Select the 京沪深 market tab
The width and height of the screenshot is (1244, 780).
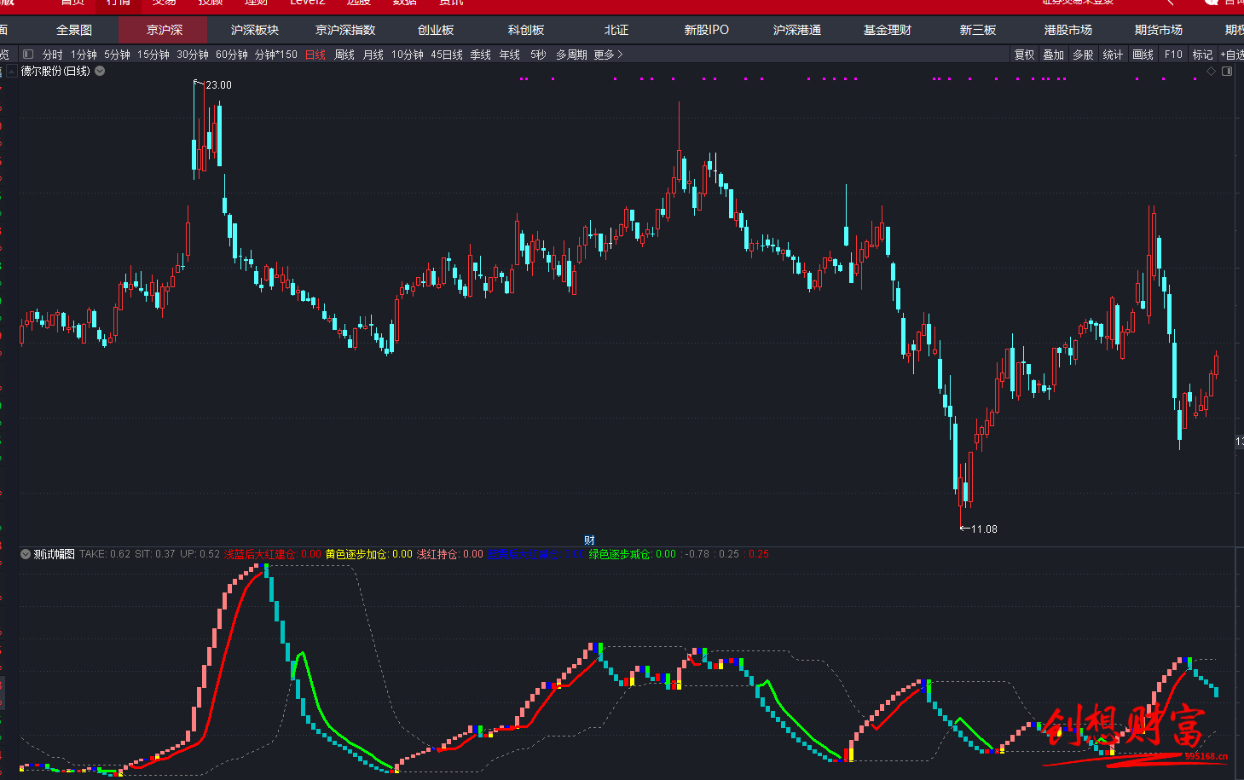pyautogui.click(x=164, y=30)
